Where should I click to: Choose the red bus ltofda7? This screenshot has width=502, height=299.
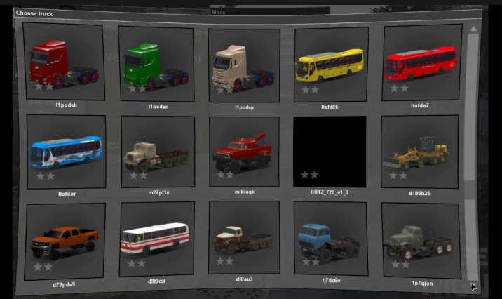[420, 63]
